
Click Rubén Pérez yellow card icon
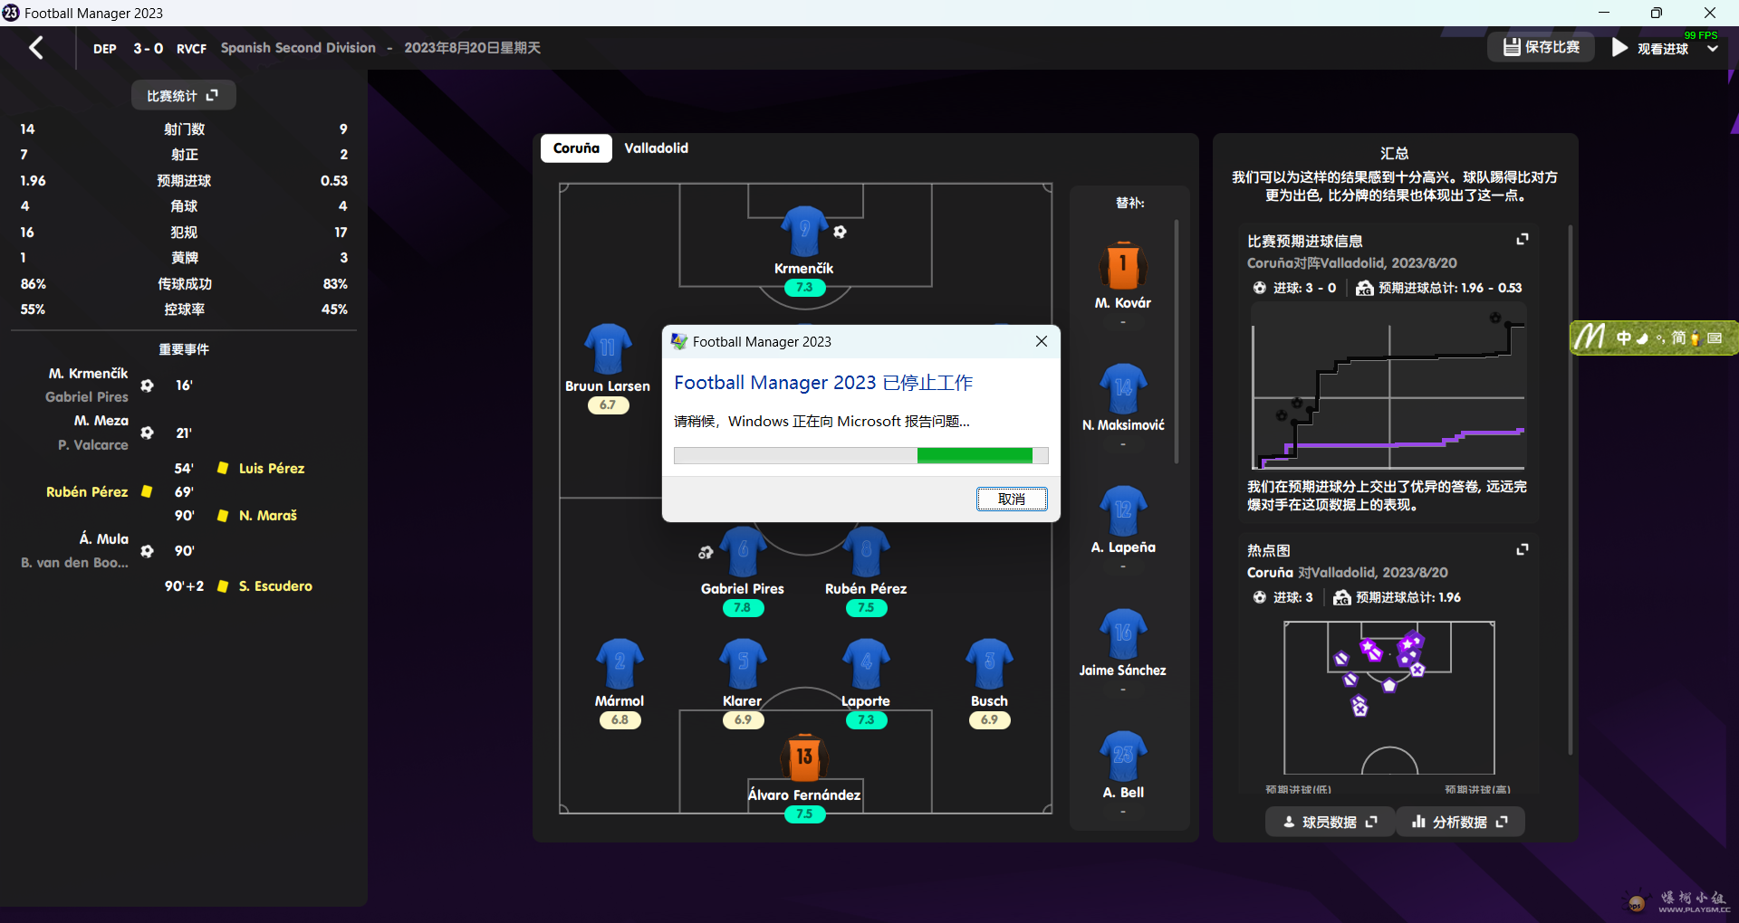pos(146,491)
